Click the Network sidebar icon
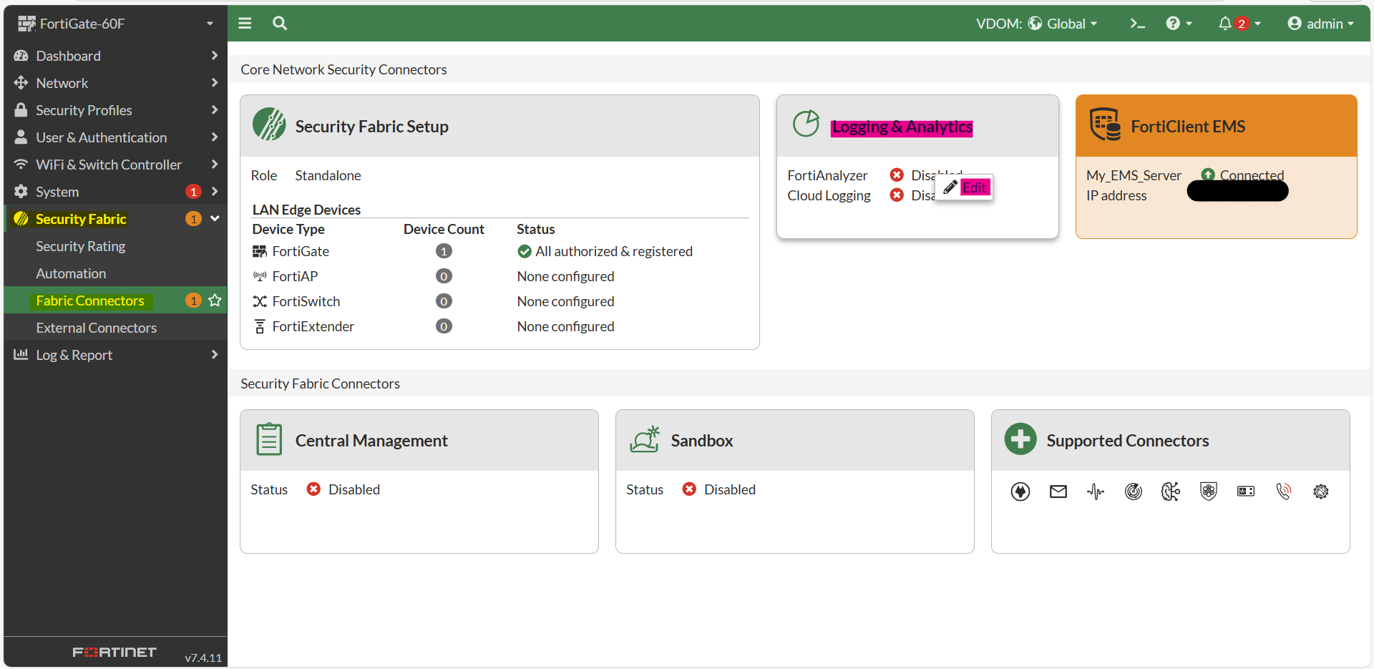 click(x=21, y=83)
